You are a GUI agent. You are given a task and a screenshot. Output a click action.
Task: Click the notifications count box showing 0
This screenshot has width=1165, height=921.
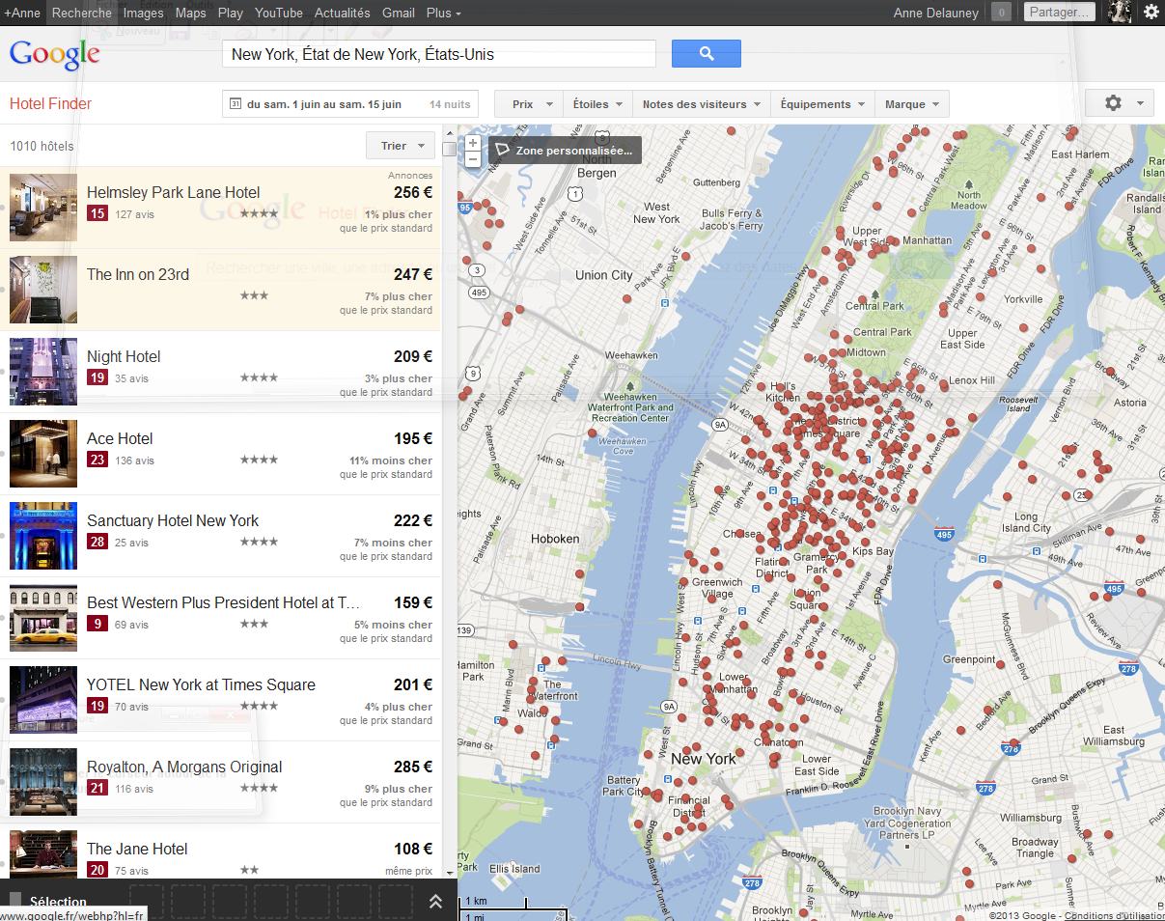click(x=1002, y=13)
